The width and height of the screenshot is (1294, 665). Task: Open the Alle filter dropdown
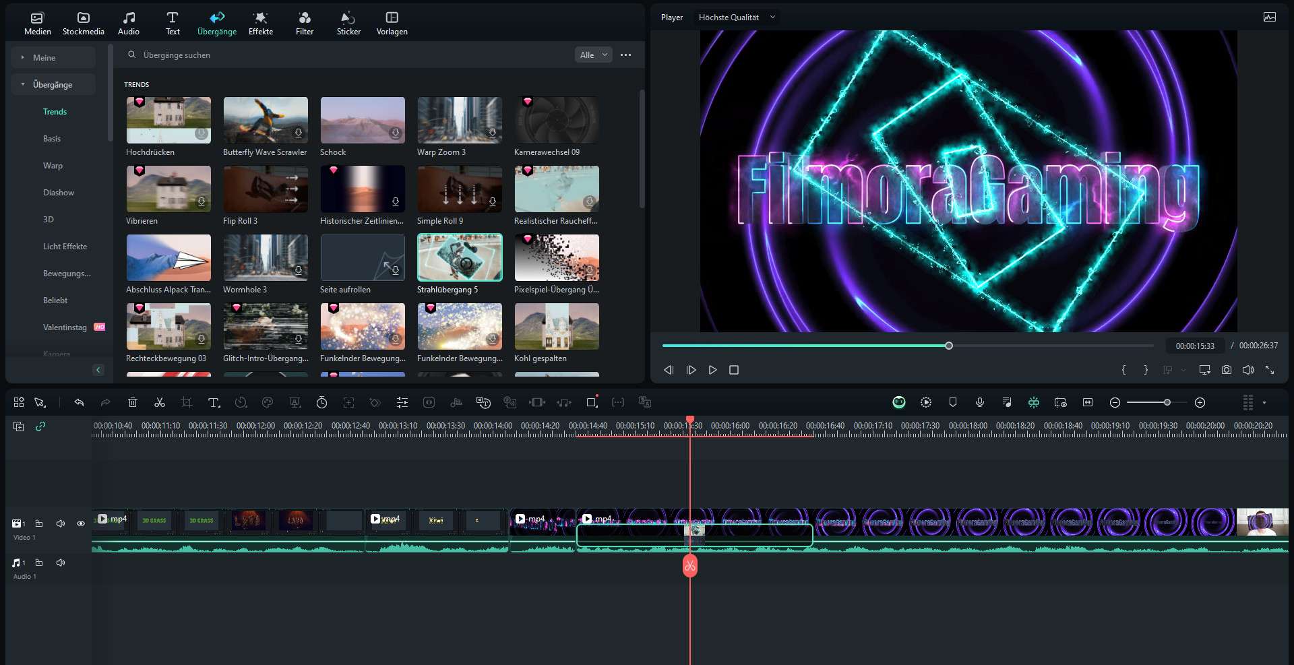tap(593, 55)
